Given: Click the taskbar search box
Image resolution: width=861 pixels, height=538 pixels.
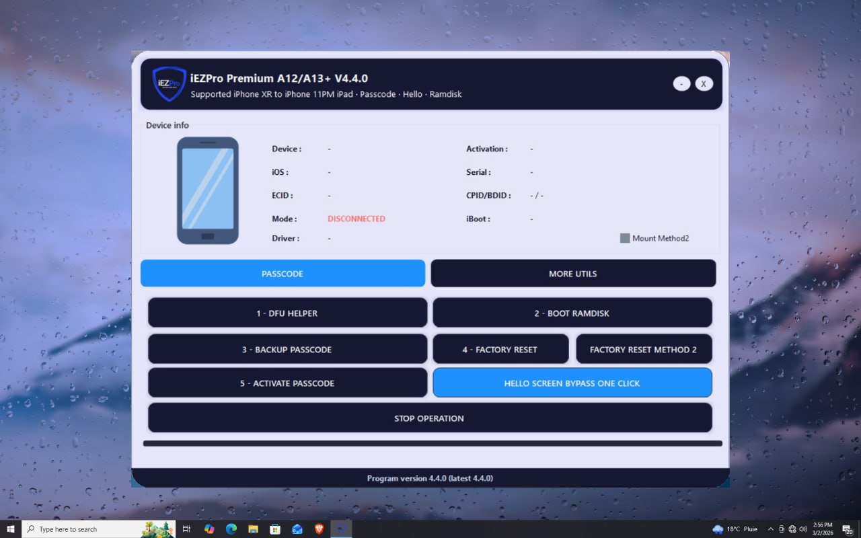Looking at the screenshot, I should pos(99,529).
